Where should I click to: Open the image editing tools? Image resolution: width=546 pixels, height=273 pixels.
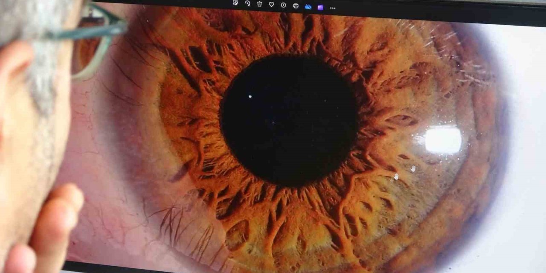235,4
